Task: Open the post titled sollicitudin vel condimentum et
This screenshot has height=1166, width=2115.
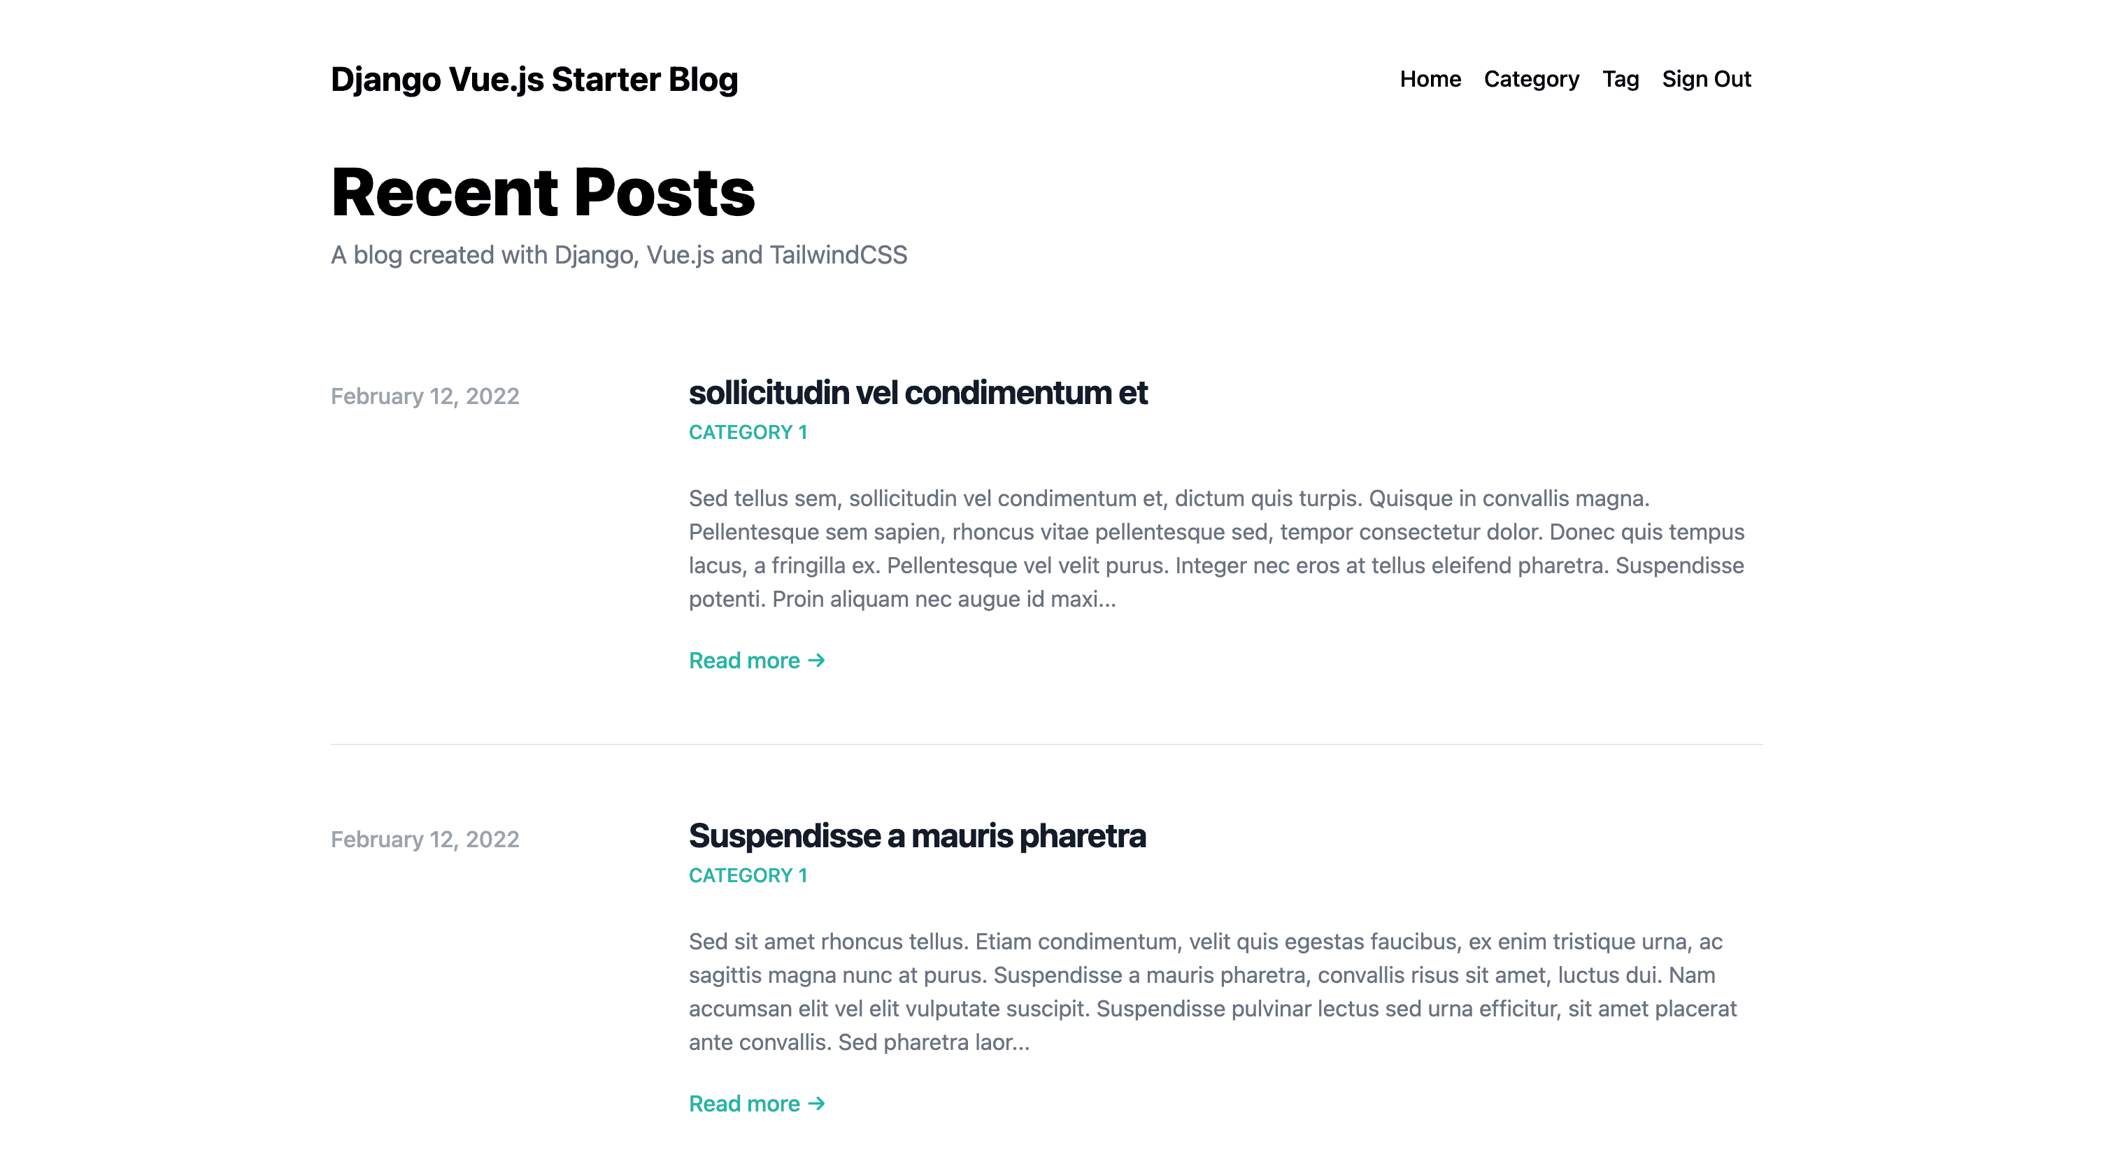Action: [918, 392]
